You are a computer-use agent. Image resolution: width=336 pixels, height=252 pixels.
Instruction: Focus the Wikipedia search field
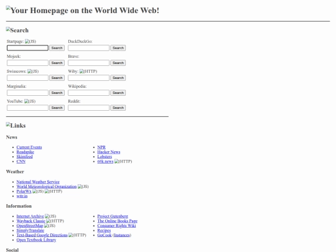coord(88,93)
